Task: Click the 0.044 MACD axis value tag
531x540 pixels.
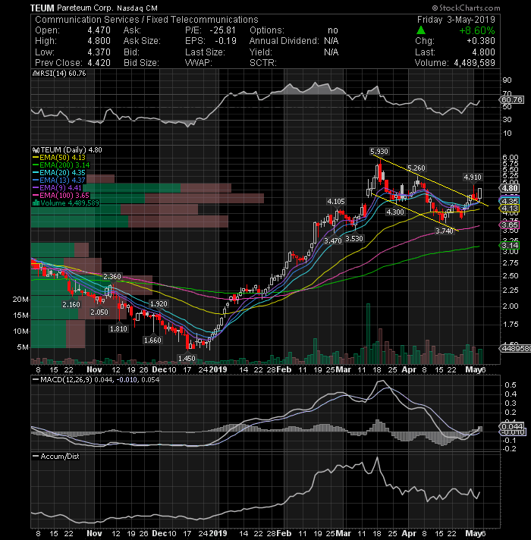Action: pos(512,426)
